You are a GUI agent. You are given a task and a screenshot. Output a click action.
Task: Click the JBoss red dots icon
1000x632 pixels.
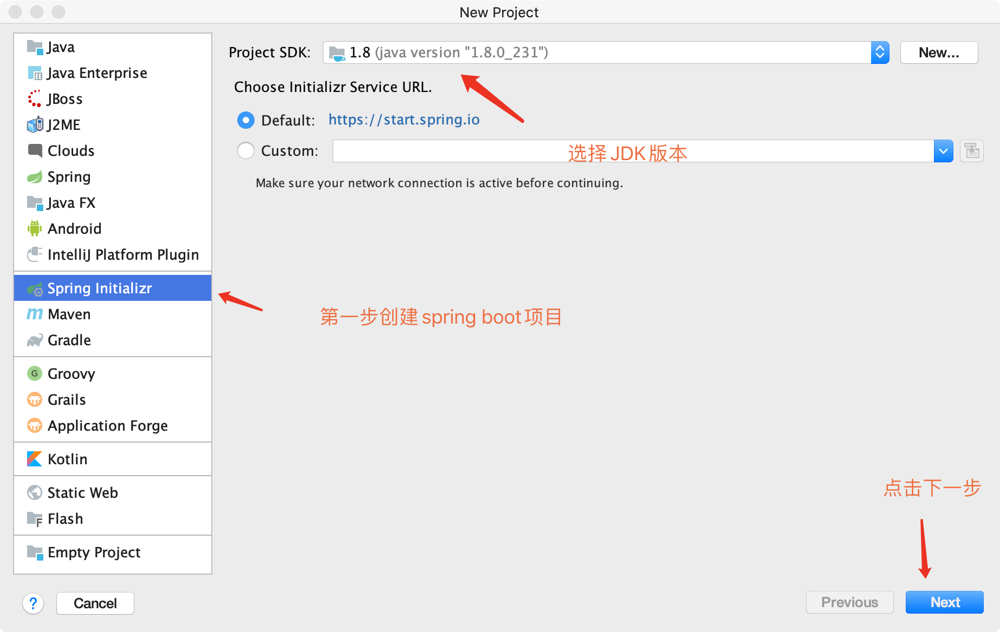tap(35, 99)
